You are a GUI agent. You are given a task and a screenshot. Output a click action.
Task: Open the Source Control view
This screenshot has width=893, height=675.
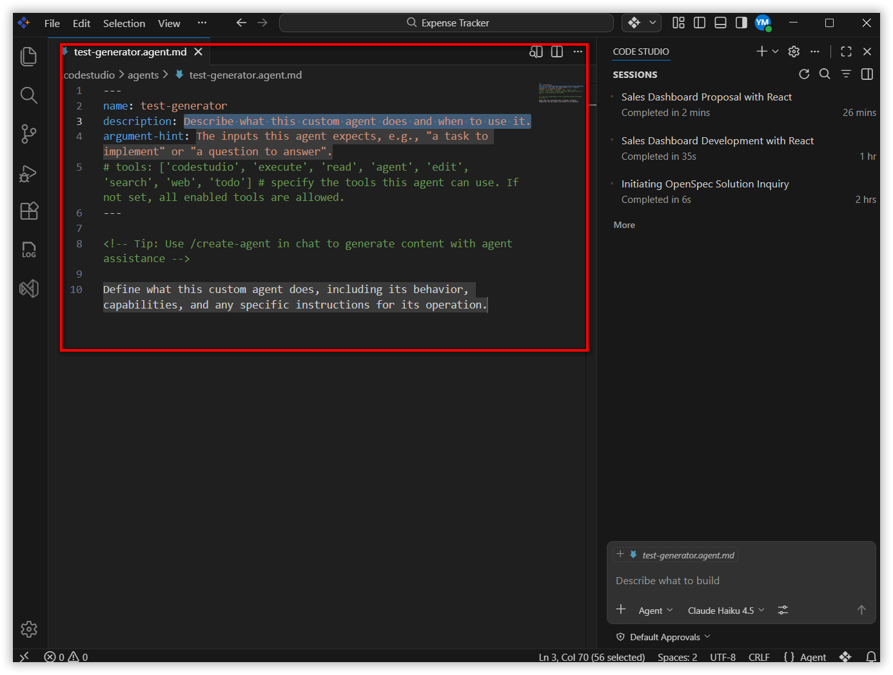click(29, 134)
